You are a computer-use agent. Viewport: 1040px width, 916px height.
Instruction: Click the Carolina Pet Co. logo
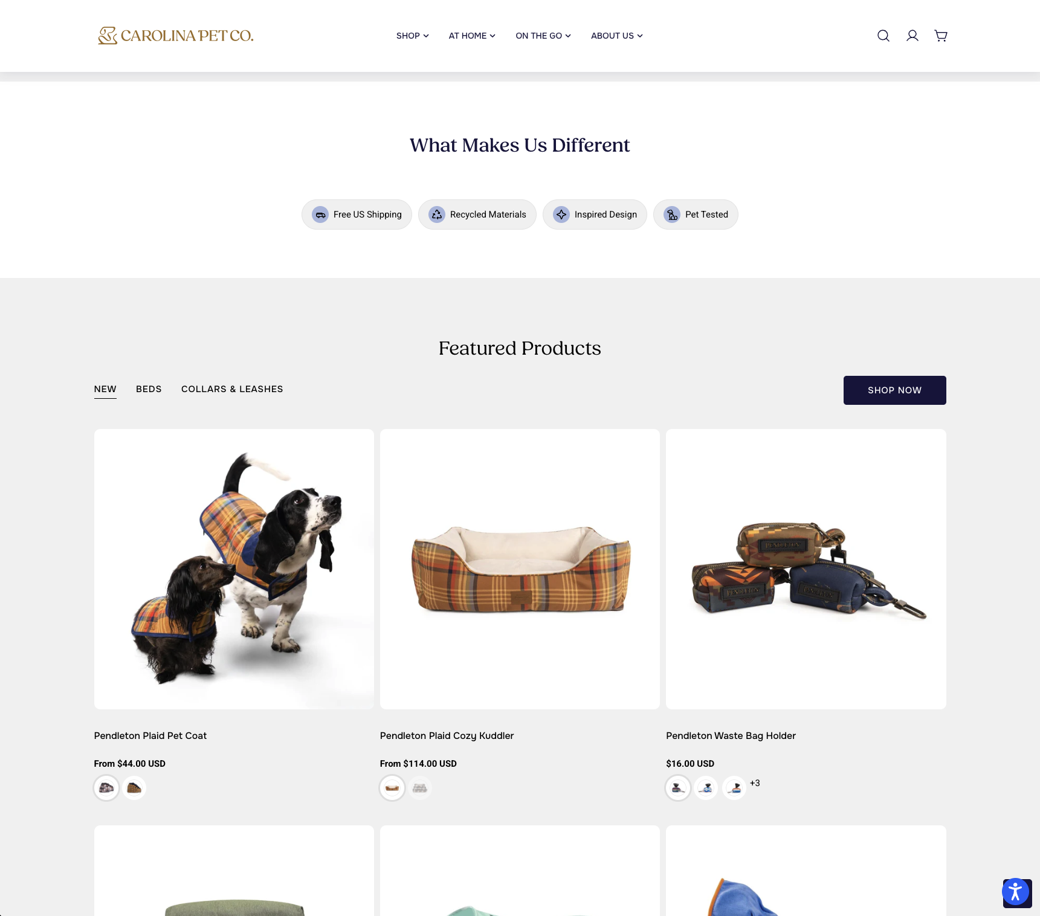click(x=175, y=36)
